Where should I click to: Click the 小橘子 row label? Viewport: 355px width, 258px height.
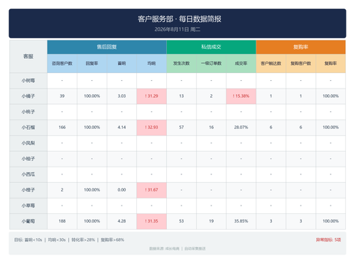[28, 96]
